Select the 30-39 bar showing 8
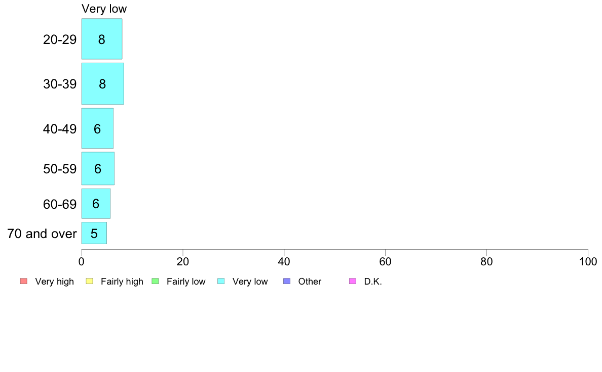 point(102,83)
